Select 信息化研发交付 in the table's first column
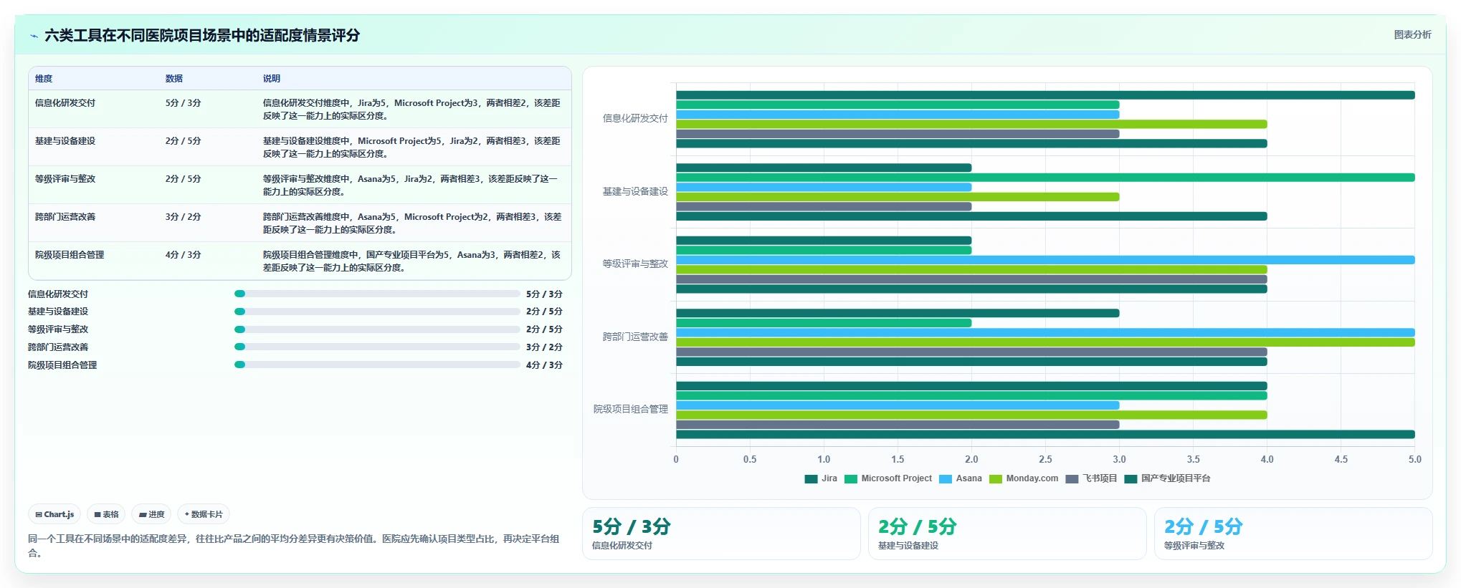 (65, 103)
